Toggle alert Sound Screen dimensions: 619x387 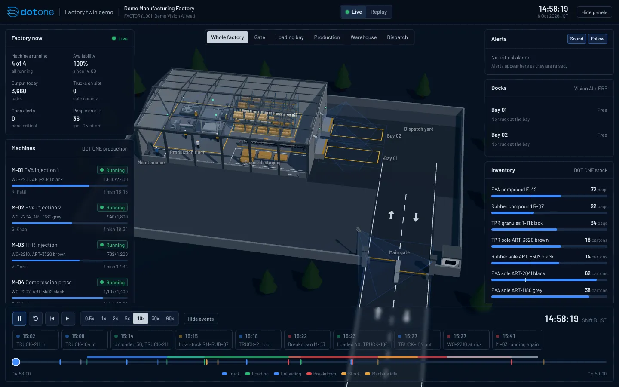(x=576, y=39)
